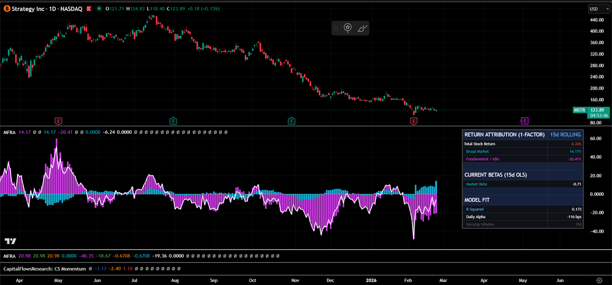Click the 123.89 current price tag
This screenshot has height=285, width=612.
[597, 110]
